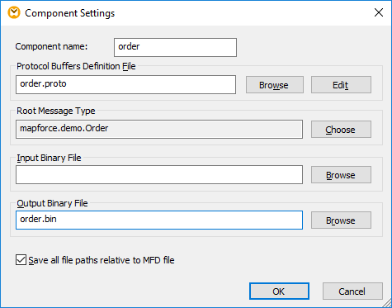Click the MapForce icon in title bar
Viewport: 392px width, 308px height.
pos(14,13)
